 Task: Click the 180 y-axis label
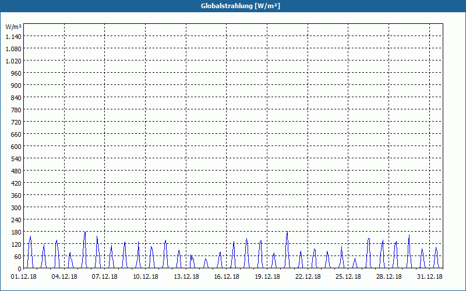pyautogui.click(x=16, y=232)
